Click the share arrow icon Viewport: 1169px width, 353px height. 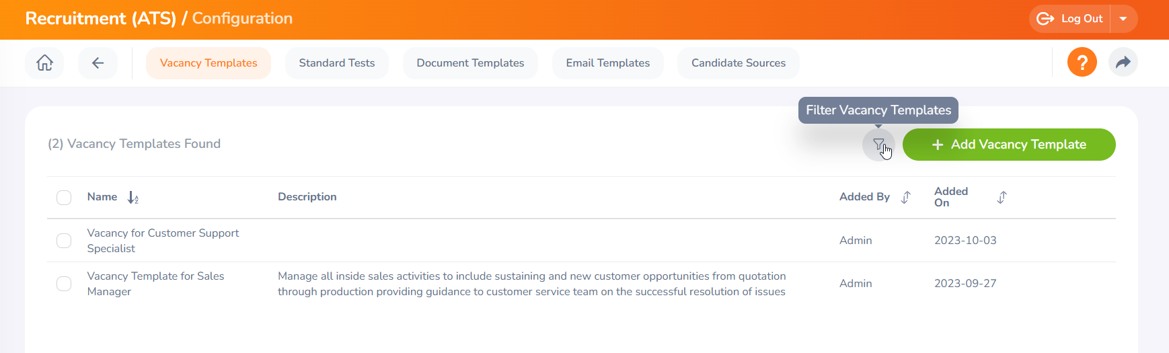[x=1123, y=63]
